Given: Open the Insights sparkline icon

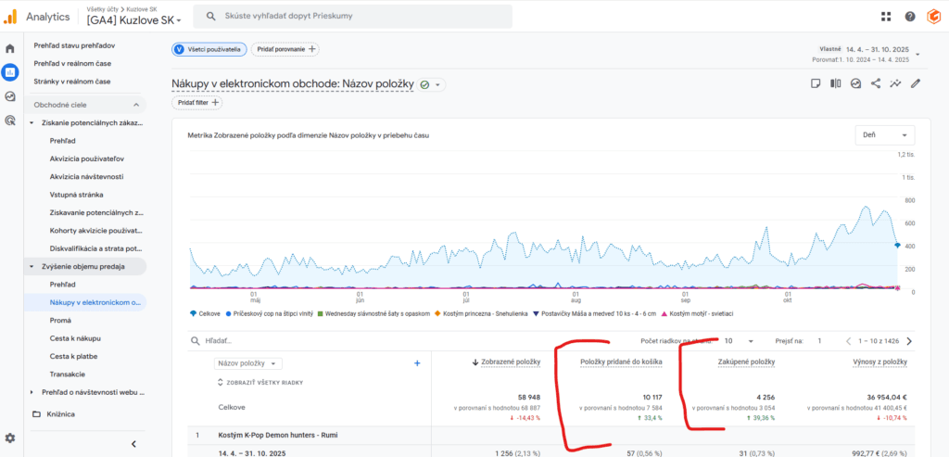Looking at the screenshot, I should [895, 83].
